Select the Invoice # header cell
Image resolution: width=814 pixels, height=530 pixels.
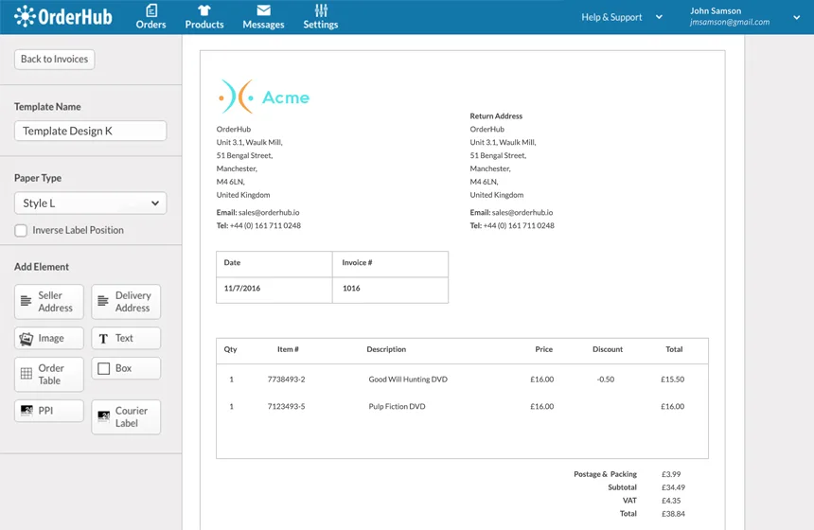point(390,264)
